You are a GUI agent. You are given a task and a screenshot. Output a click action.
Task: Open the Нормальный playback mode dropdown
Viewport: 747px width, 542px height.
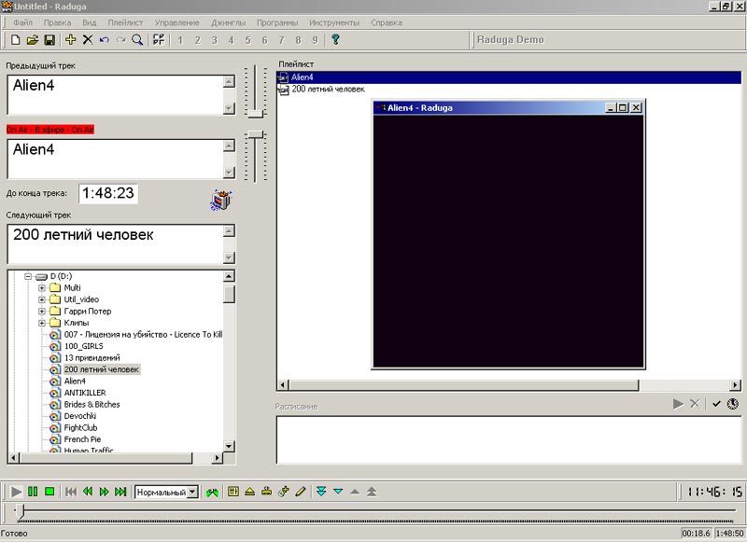[x=192, y=492]
